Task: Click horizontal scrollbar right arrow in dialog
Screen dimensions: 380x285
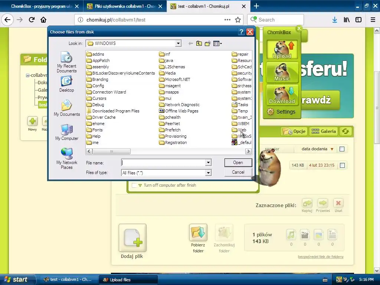Action: coord(248,151)
